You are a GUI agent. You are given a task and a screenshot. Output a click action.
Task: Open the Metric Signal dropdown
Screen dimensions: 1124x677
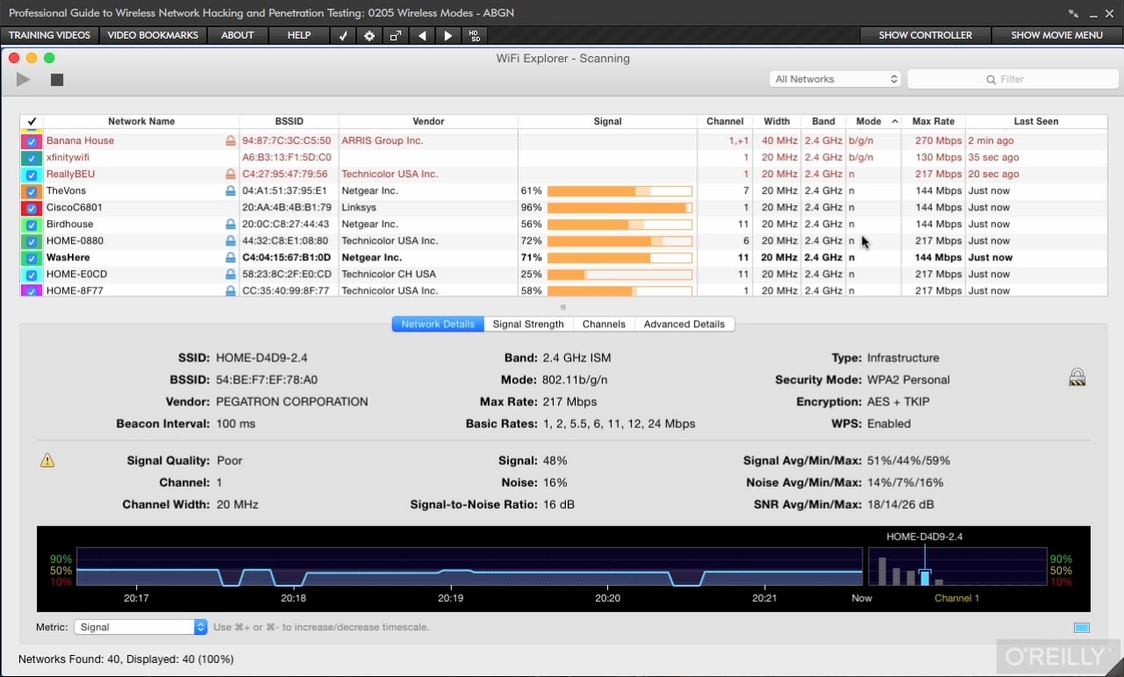(x=140, y=627)
